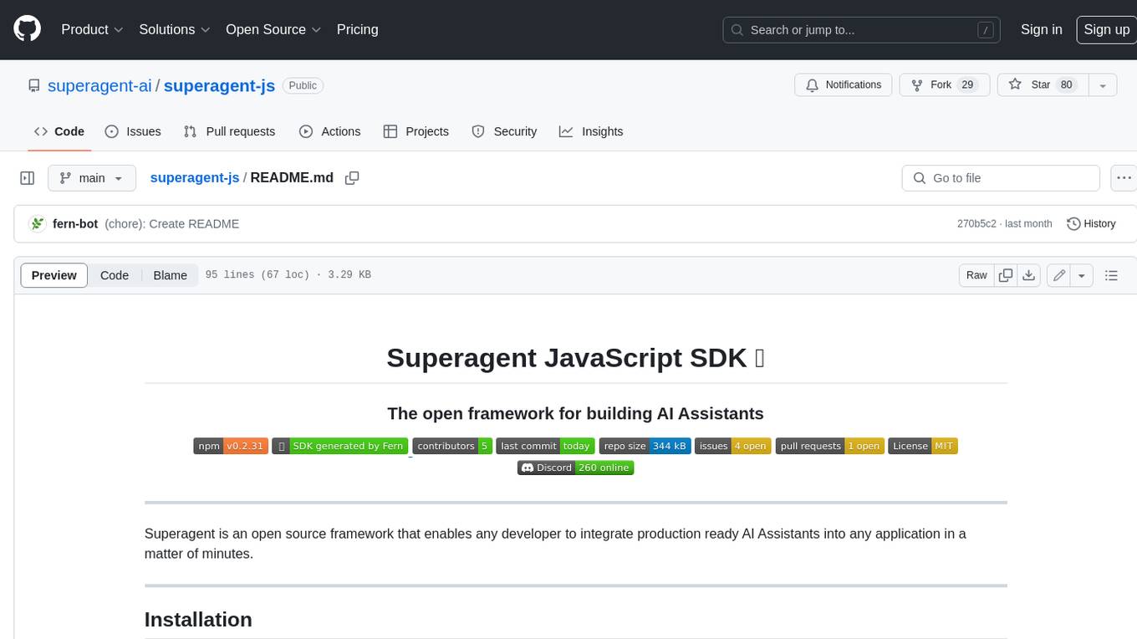Open the Open Source menu
This screenshot has height=639, width=1137.
273,29
